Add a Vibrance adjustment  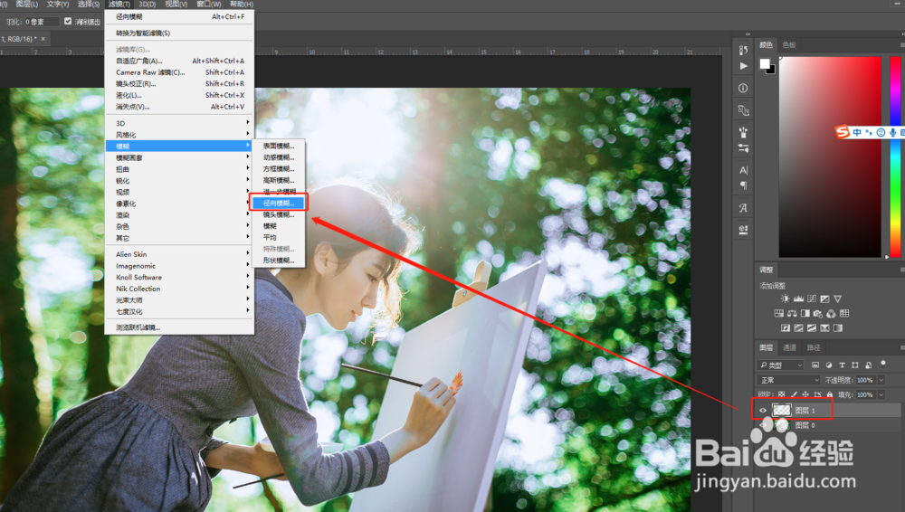[837, 299]
